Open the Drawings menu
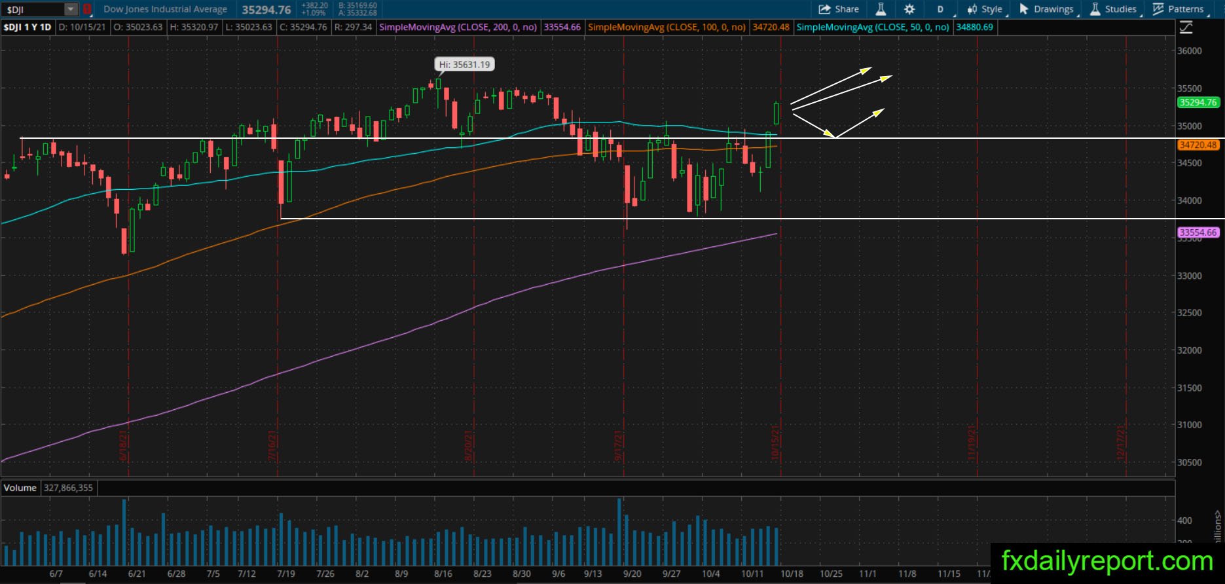Viewport: 1225px width, 584px height. (1046, 9)
